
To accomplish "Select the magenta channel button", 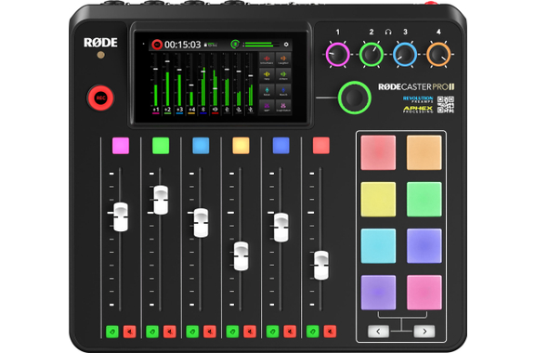I will pos(121,146).
